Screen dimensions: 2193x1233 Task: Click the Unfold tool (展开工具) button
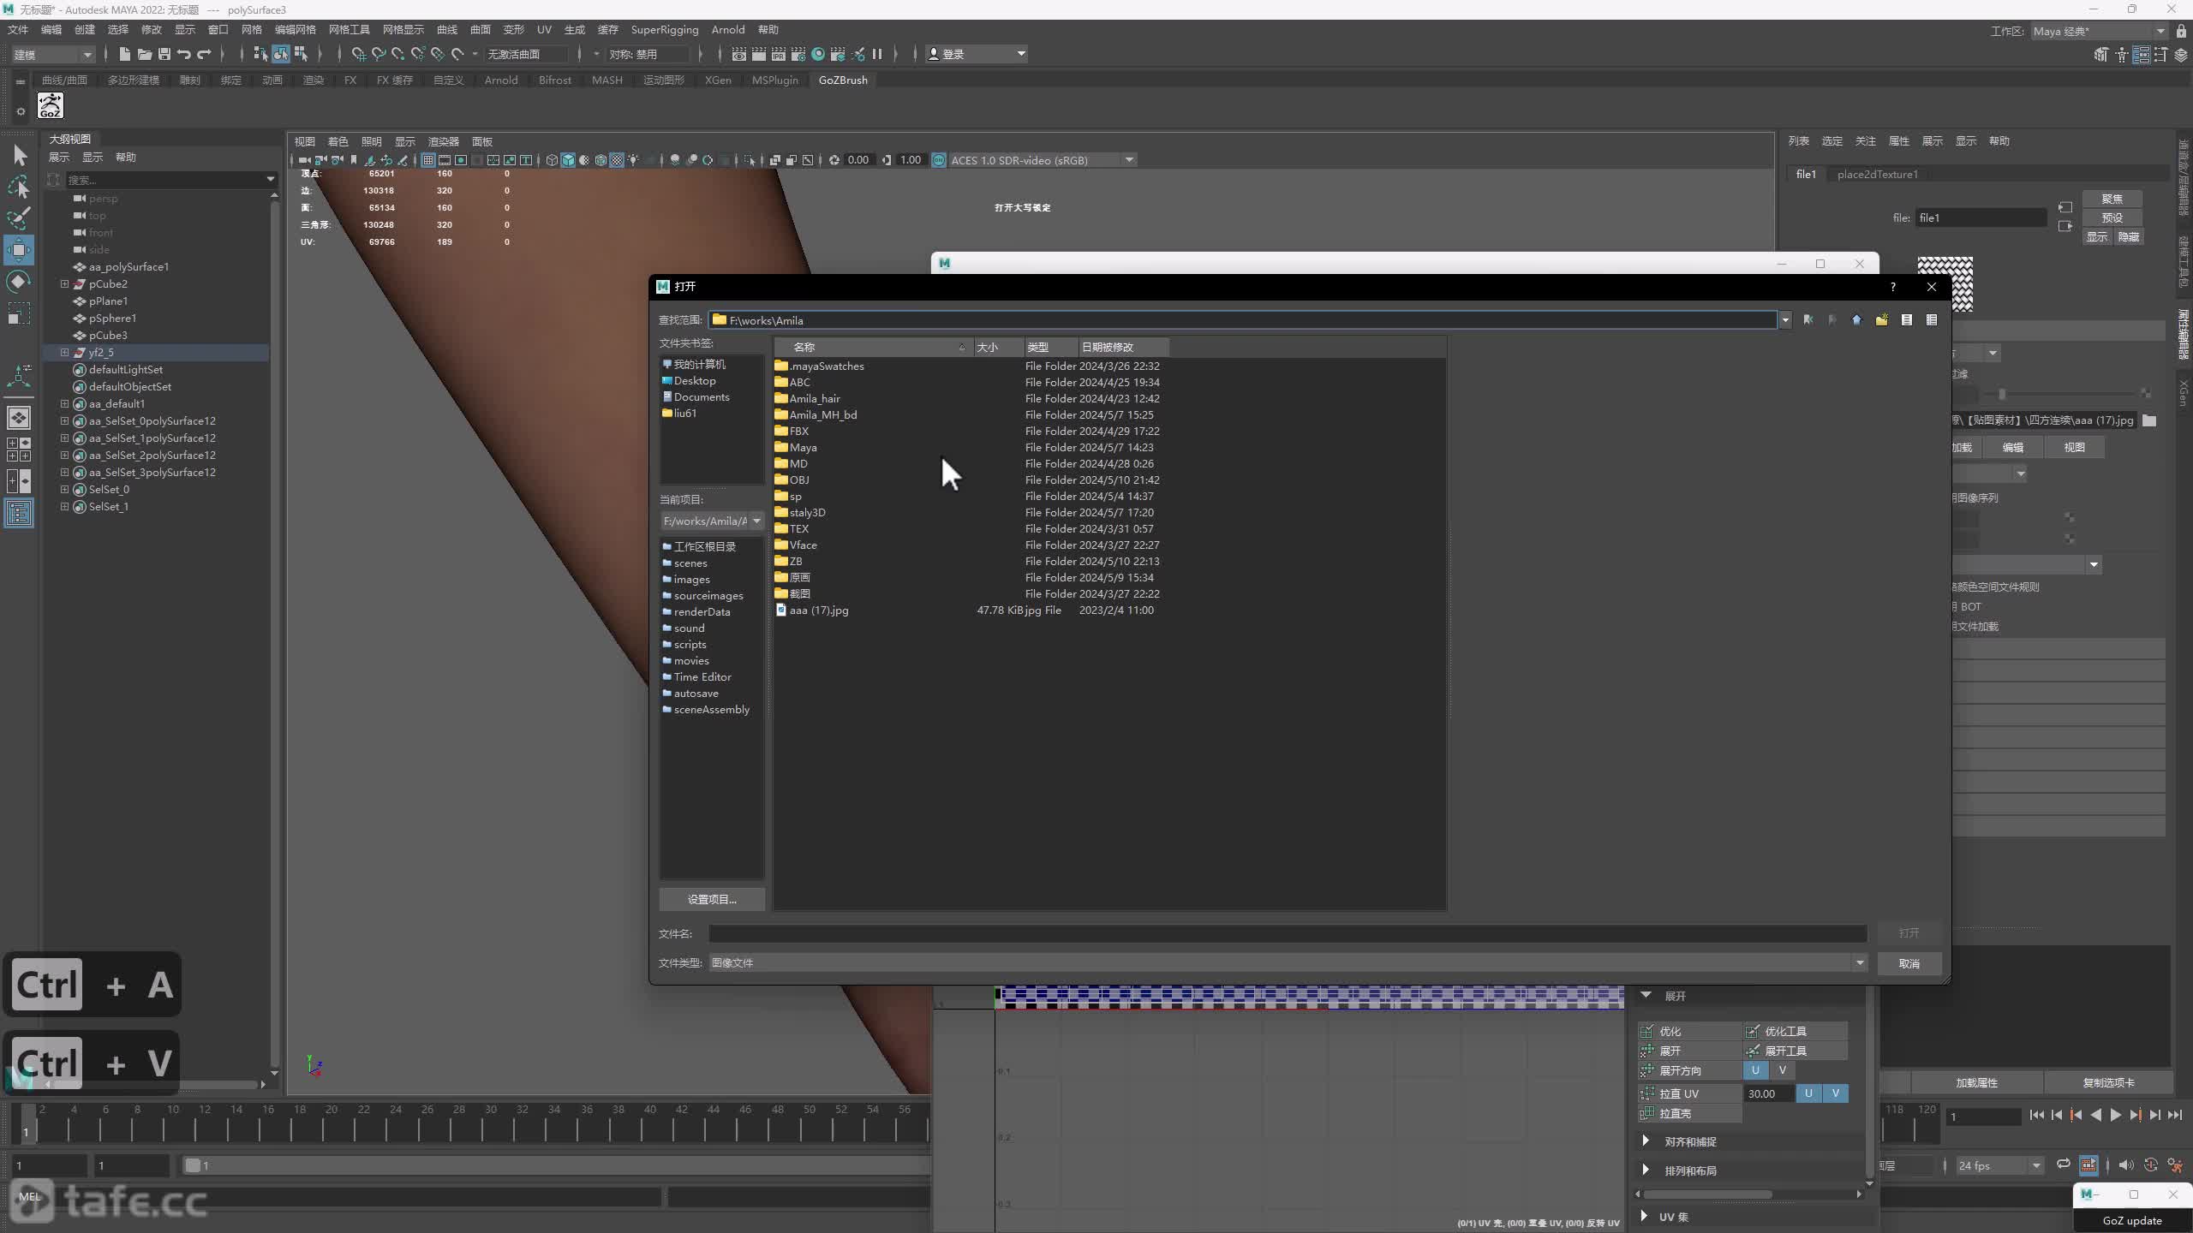[1796, 1051]
